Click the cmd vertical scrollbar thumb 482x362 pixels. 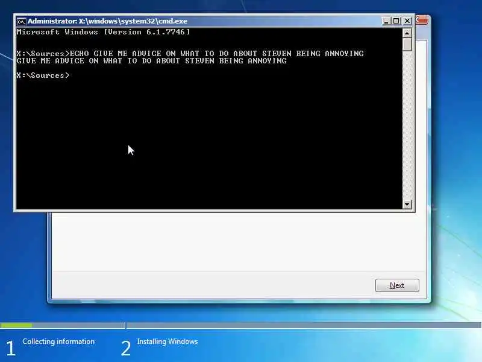[407, 44]
